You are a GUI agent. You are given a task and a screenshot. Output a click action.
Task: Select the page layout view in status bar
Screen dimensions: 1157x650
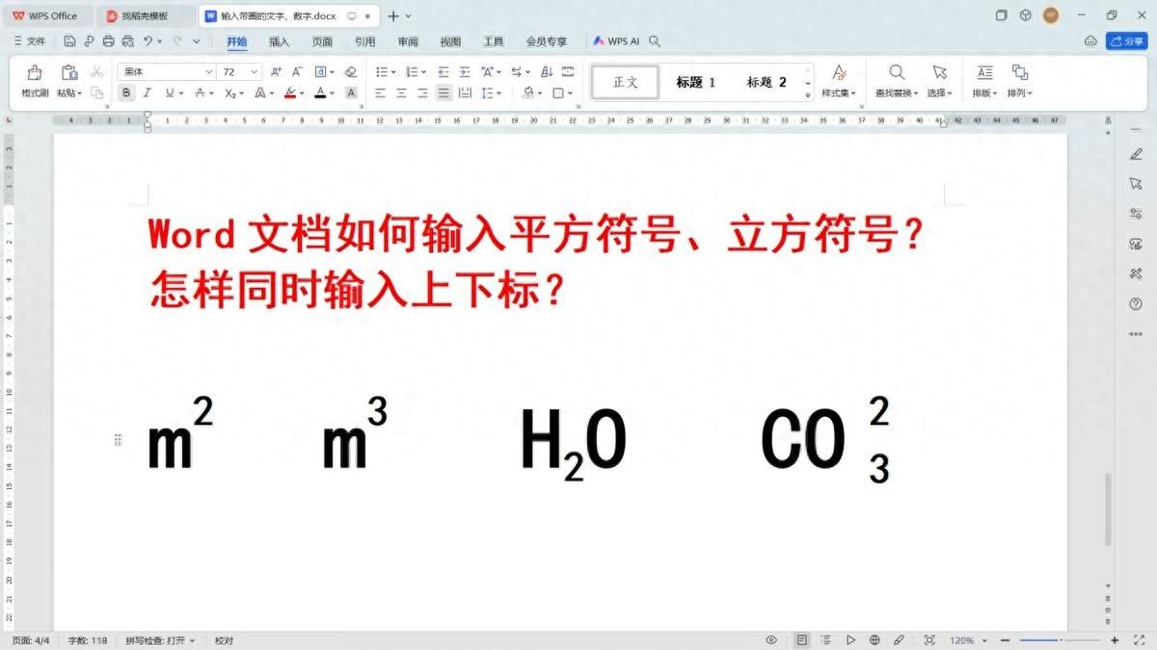tap(802, 640)
